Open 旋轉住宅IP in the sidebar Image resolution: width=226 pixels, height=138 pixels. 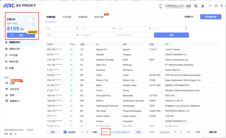click(15, 43)
